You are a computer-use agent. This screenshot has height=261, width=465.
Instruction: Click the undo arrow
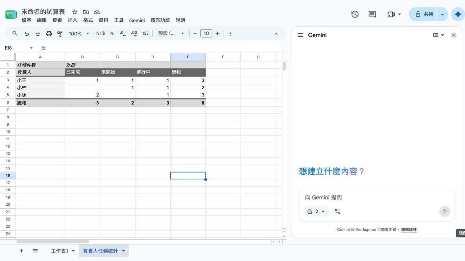[27, 33]
